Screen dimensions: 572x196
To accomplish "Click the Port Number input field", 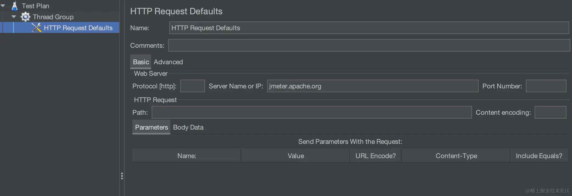I will (546, 86).
